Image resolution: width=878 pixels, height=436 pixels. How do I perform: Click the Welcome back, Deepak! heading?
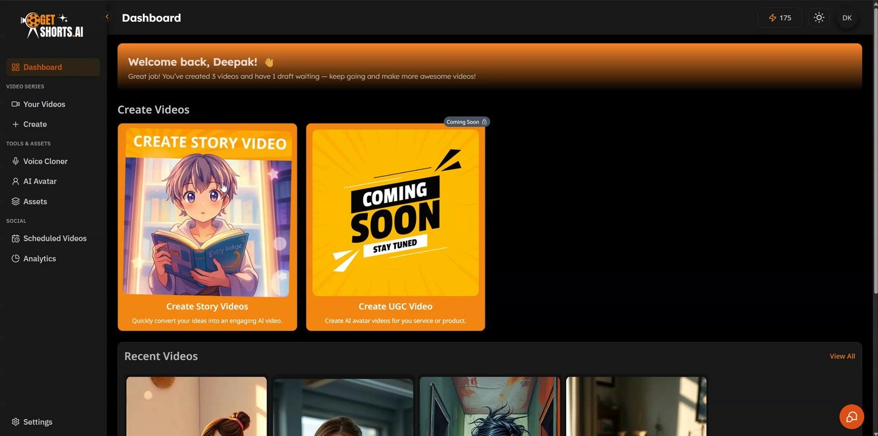click(193, 62)
